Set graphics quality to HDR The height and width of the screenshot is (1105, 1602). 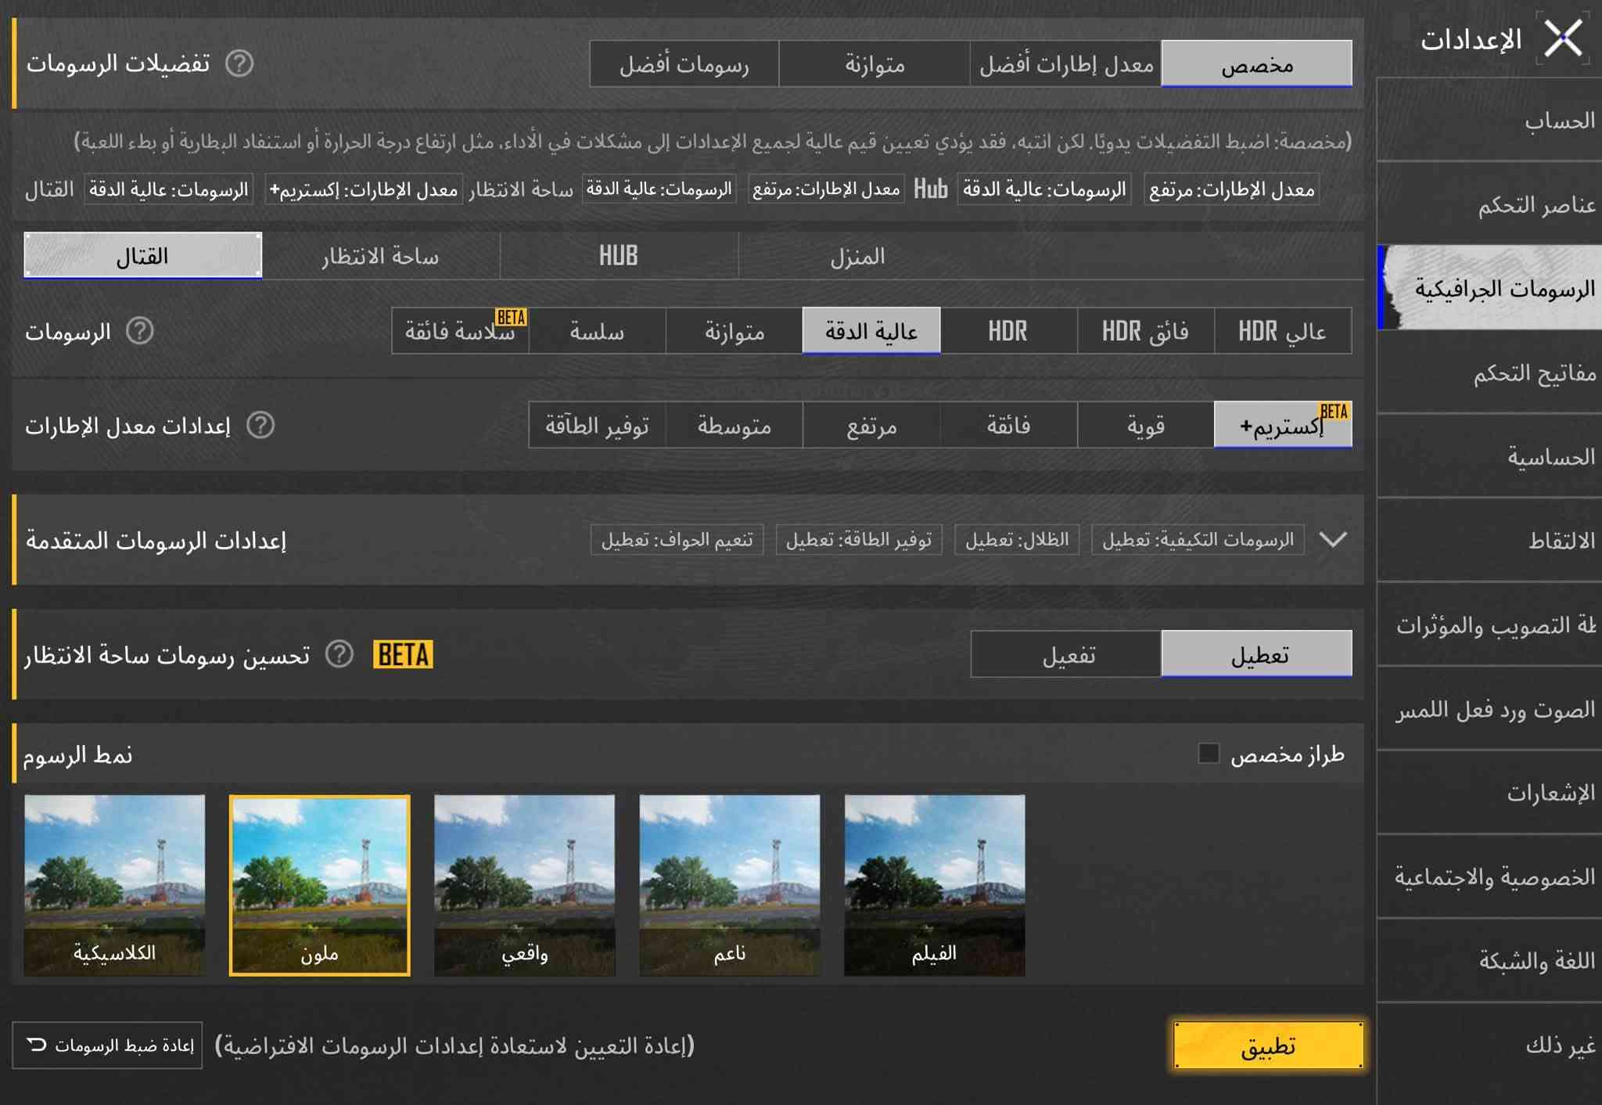(1008, 331)
